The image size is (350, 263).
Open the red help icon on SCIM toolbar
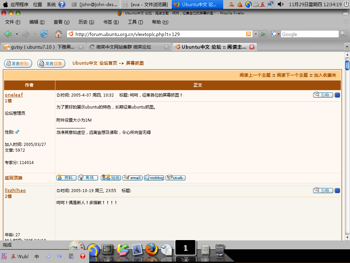click(x=83, y=256)
